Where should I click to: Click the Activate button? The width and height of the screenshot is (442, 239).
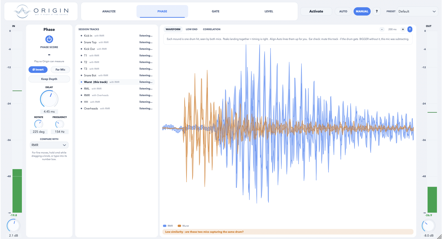click(x=316, y=11)
